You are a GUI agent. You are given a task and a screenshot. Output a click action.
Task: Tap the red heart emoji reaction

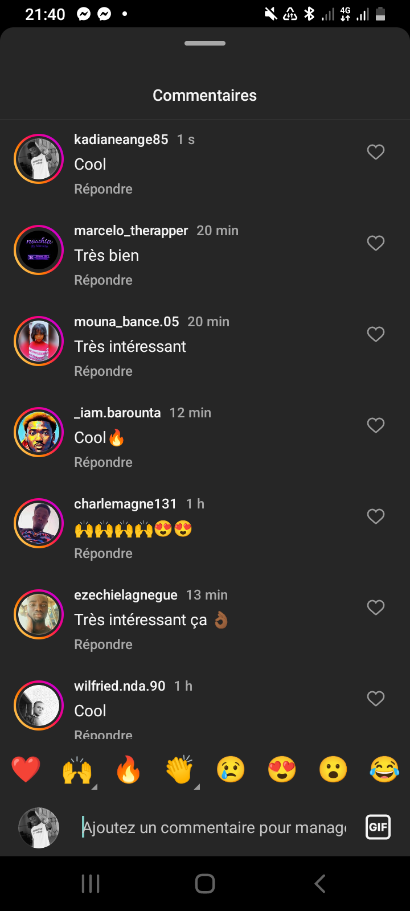coord(26,770)
